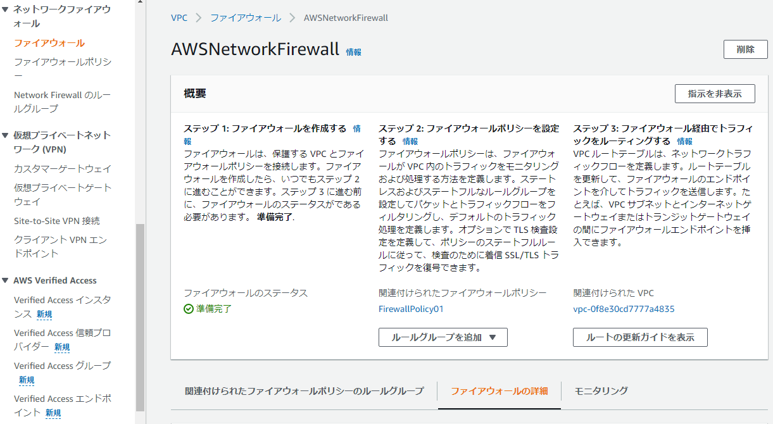
Task: Open the FirewallPolicy01 policy link
Action: click(x=411, y=309)
